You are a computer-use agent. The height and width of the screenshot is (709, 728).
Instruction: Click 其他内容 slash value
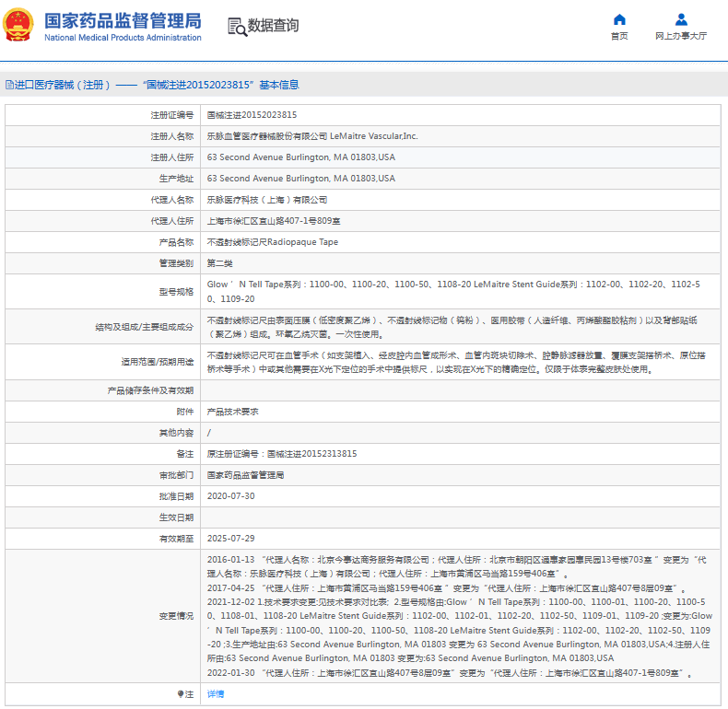[x=209, y=433]
